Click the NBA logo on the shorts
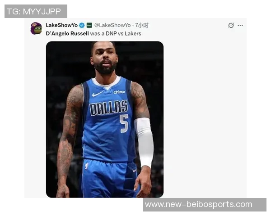 (86, 166)
